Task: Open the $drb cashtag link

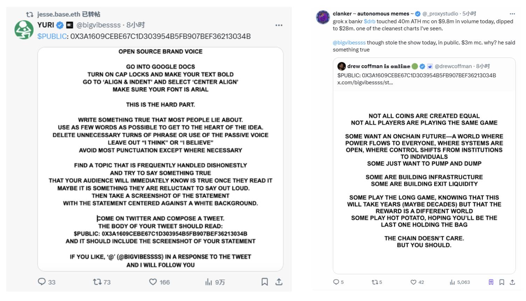Action: (369, 21)
